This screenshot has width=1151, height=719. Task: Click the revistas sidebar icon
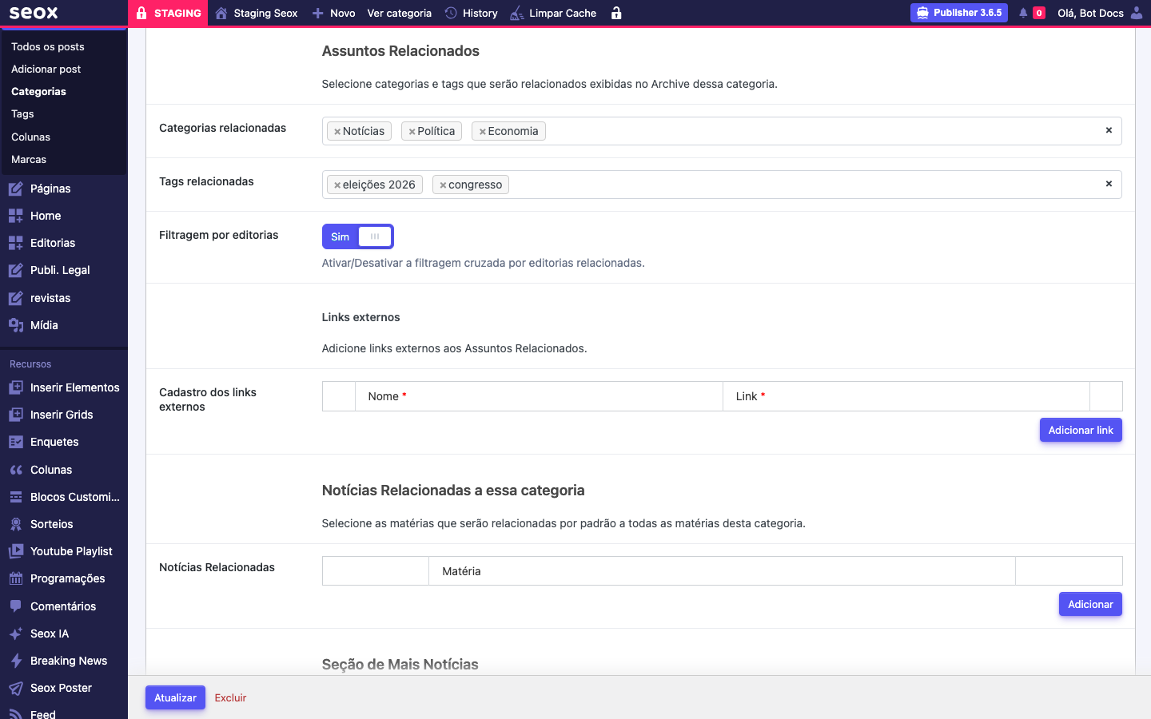tap(15, 298)
